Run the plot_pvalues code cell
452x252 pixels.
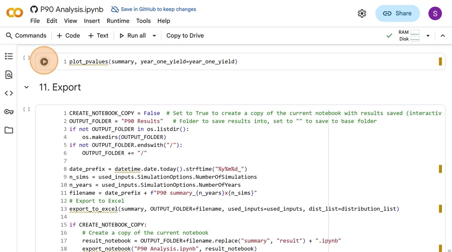[x=44, y=62]
